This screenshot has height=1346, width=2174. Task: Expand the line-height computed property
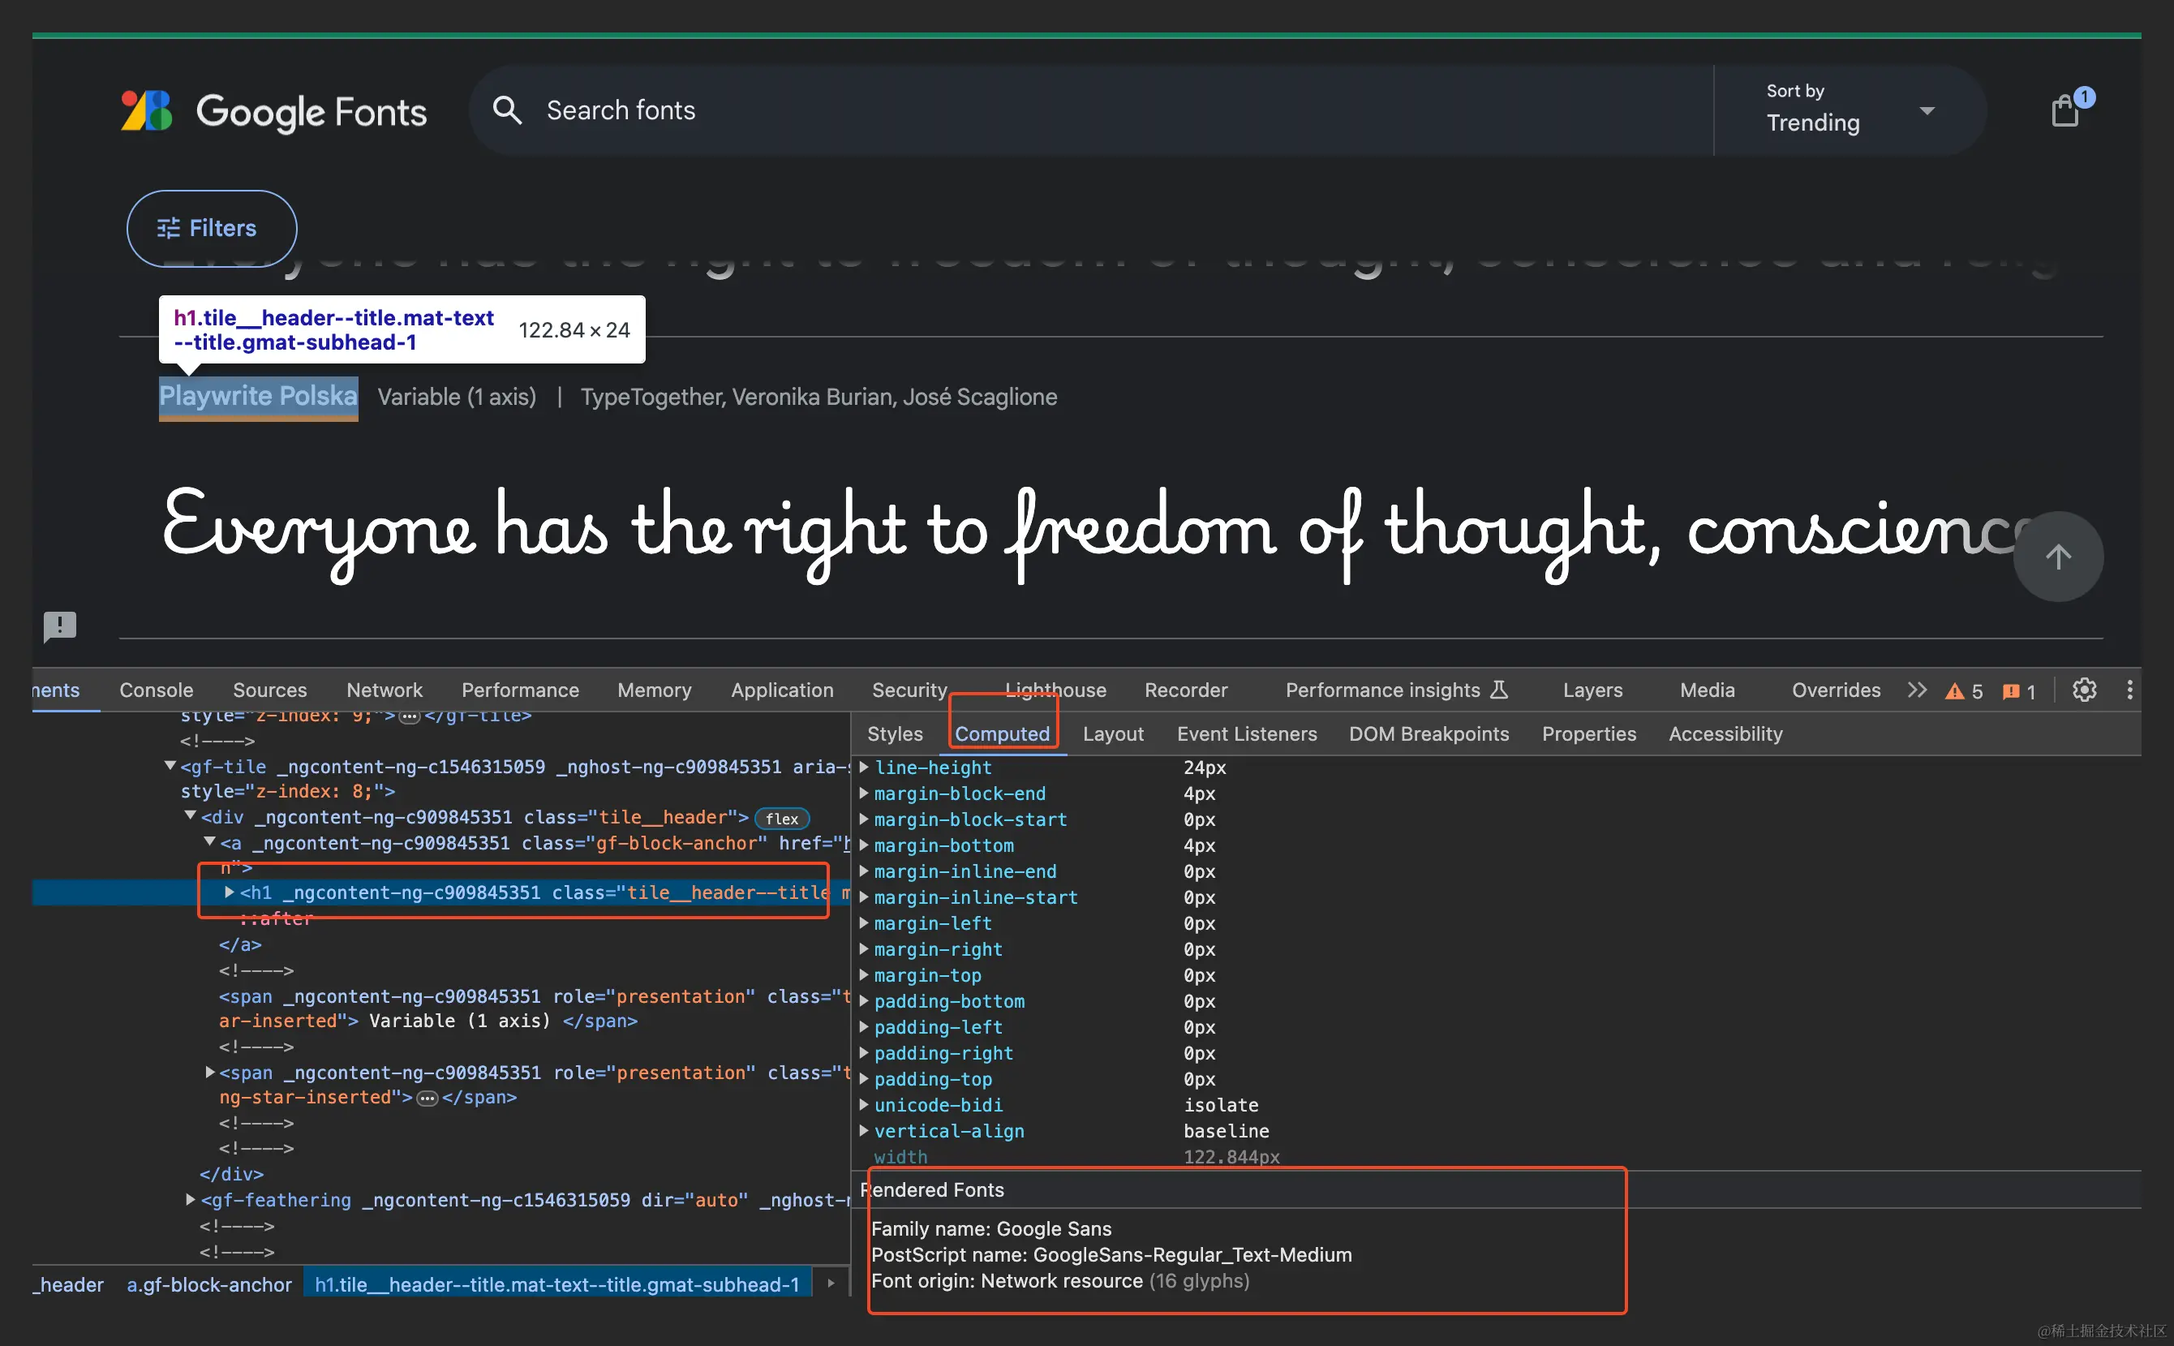click(863, 768)
